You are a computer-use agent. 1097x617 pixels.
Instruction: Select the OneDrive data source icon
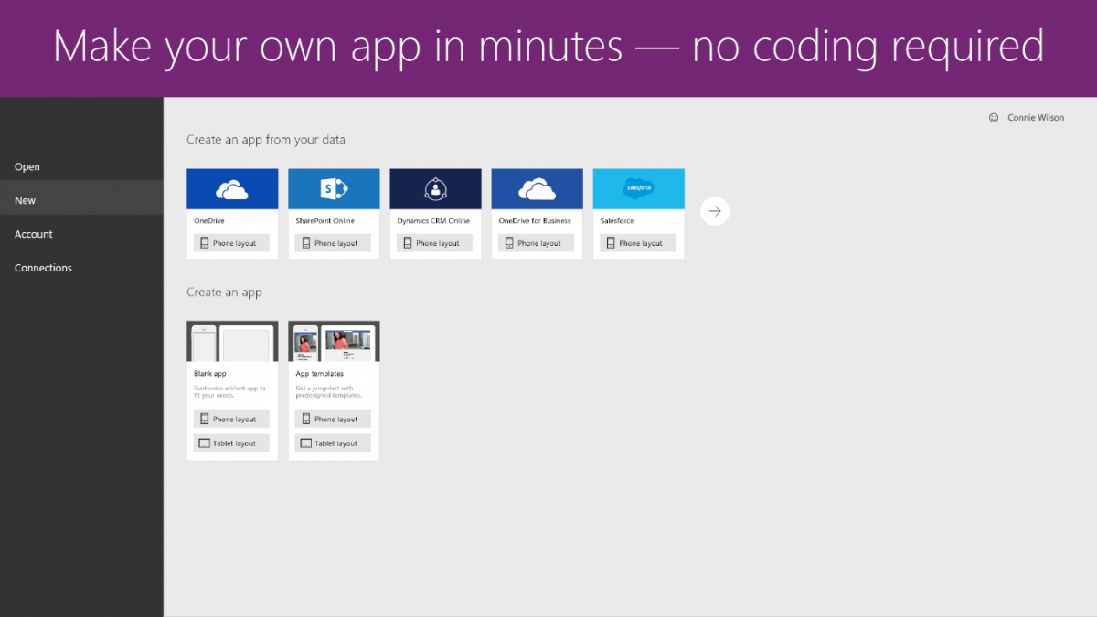pos(232,188)
